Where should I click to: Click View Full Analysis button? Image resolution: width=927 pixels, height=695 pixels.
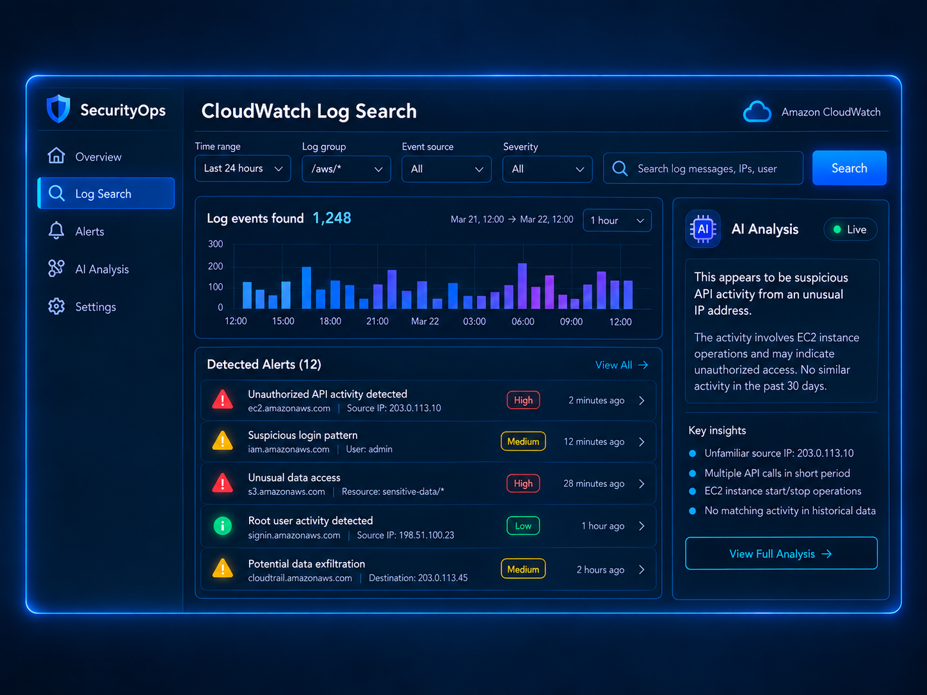coord(781,553)
